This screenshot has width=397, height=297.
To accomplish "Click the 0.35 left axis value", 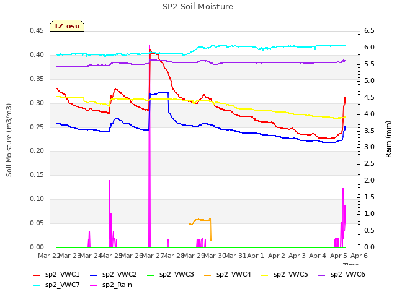I will tap(37, 79).
